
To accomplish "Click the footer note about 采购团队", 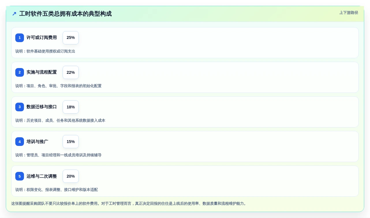I will 129,204.
